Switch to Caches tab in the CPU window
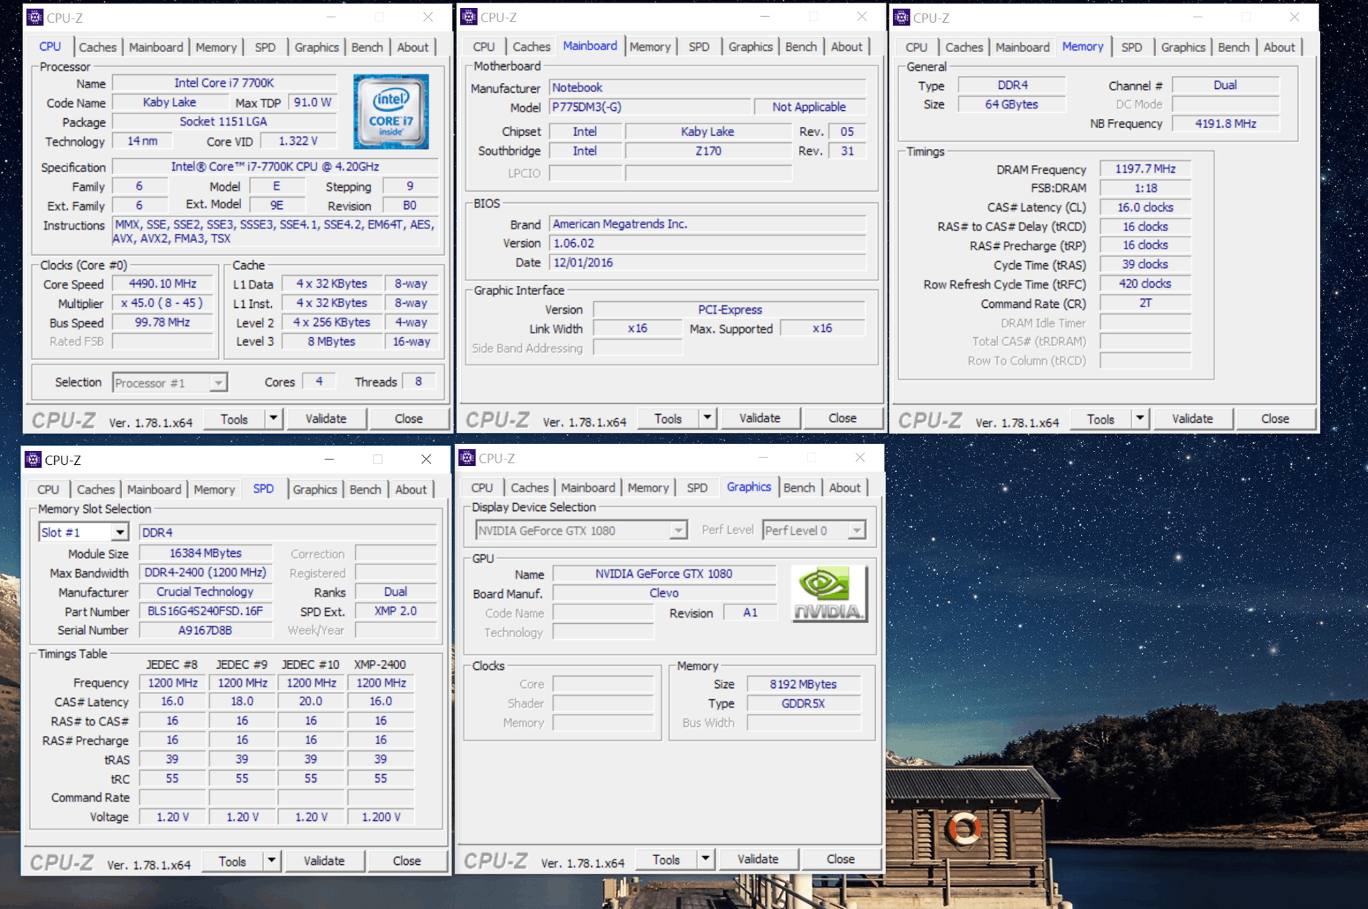This screenshot has height=909, width=1368. [98, 47]
